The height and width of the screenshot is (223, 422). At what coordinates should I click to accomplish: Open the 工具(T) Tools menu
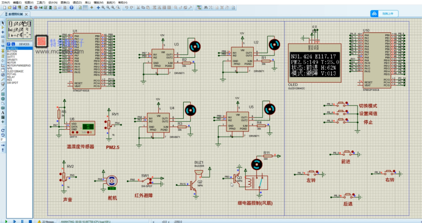tap(41, 2)
